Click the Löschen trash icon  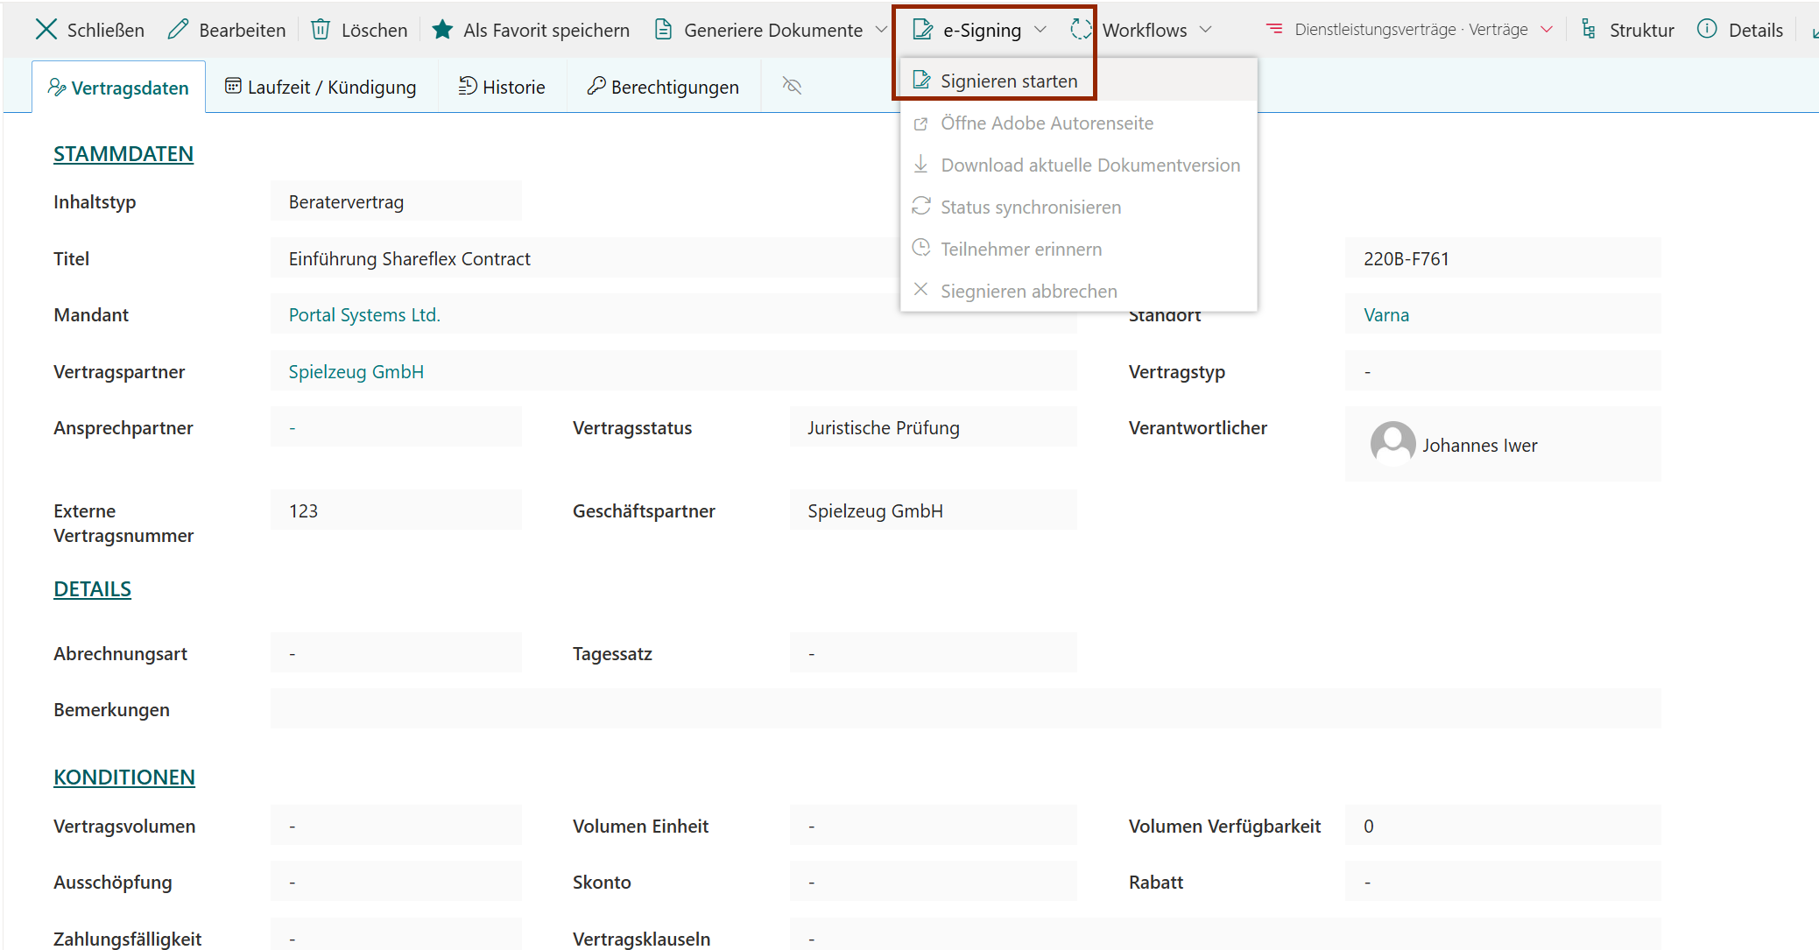pos(321,30)
